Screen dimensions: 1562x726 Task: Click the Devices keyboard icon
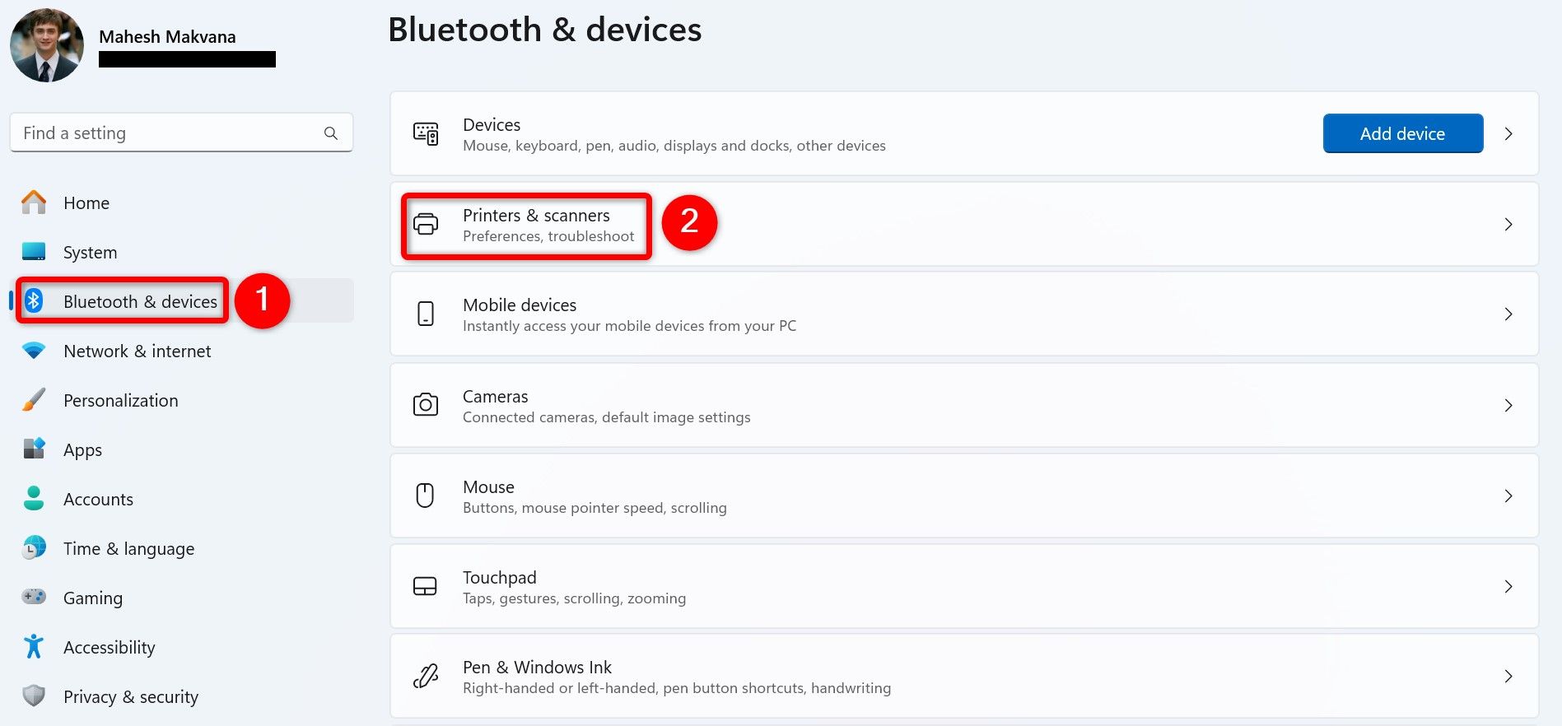click(x=426, y=133)
